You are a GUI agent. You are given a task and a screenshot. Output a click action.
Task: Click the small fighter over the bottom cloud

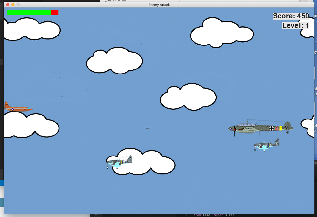pyautogui.click(x=119, y=162)
